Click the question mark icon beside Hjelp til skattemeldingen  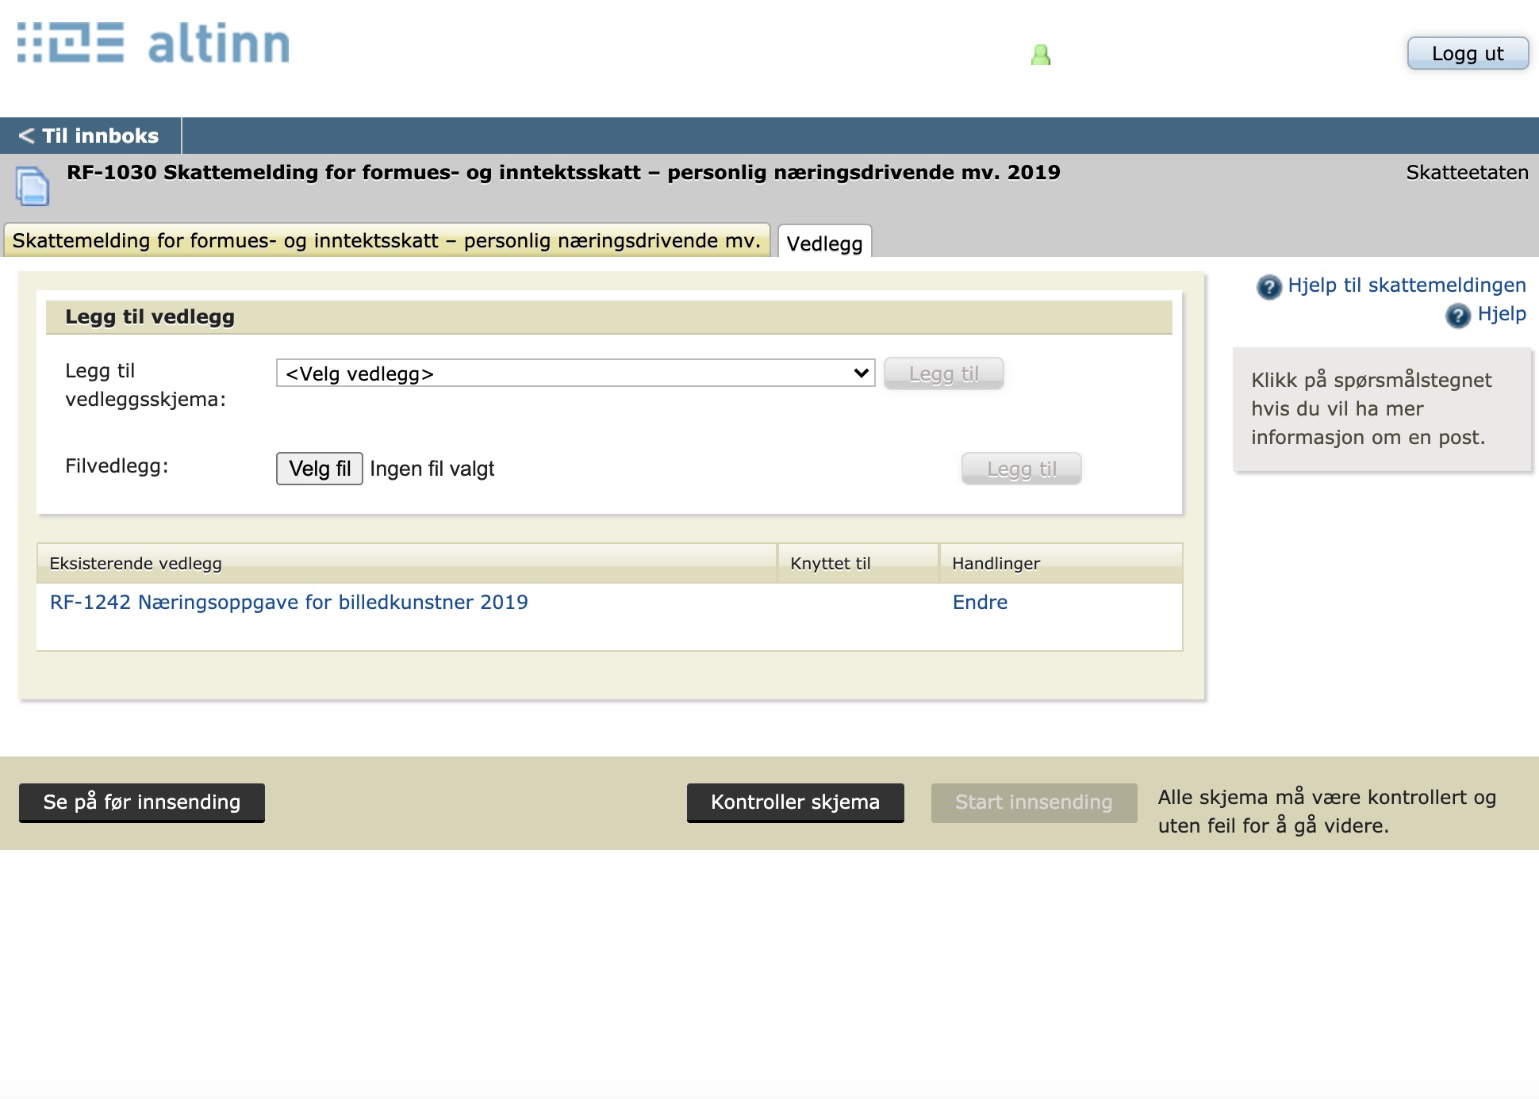pos(1268,286)
